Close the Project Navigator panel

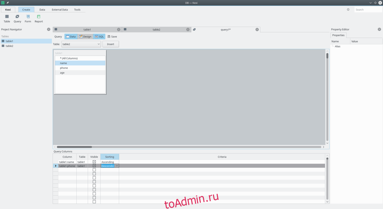tap(49, 29)
